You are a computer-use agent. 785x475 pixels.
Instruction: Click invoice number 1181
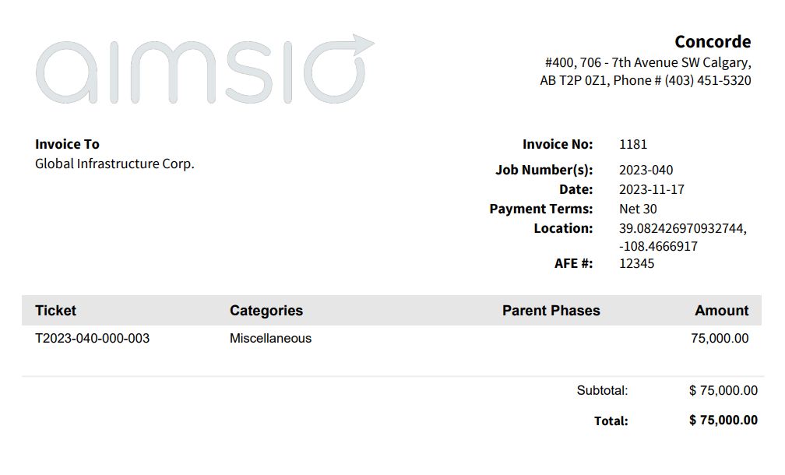click(x=633, y=144)
